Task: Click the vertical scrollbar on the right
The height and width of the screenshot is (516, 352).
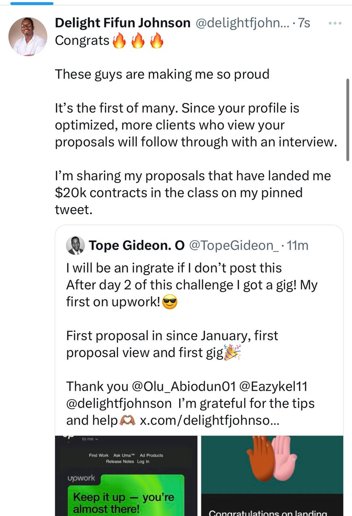Action: coord(348,120)
